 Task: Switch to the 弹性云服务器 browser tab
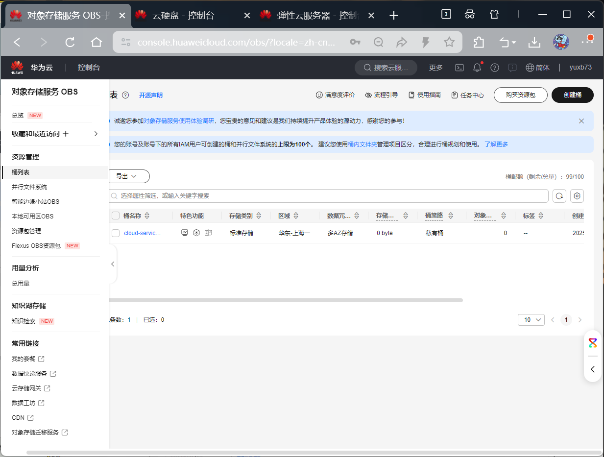(317, 15)
